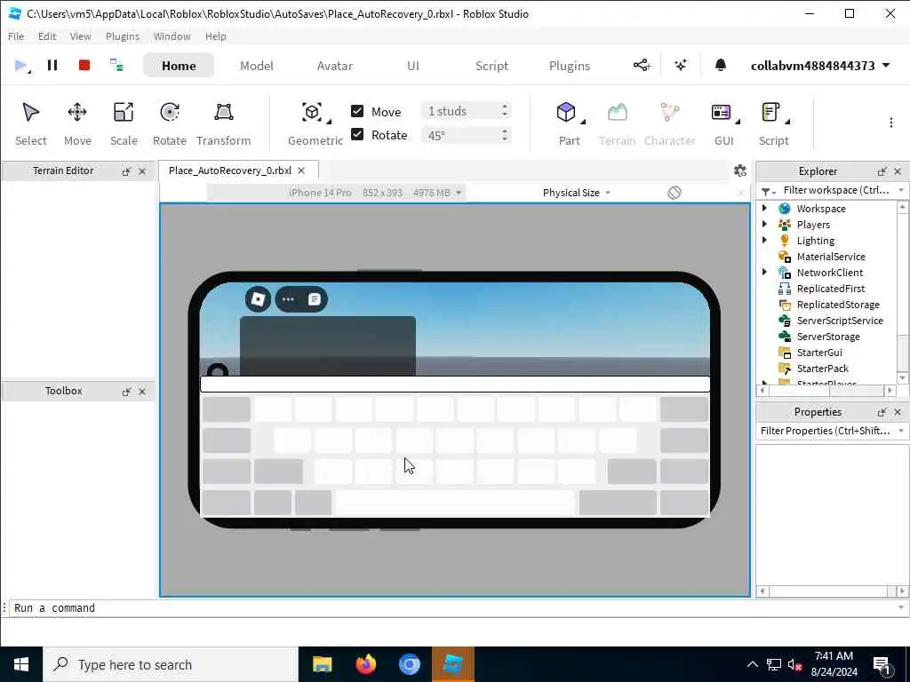Select the Select tool
The width and height of the screenshot is (910, 682).
coord(31,124)
